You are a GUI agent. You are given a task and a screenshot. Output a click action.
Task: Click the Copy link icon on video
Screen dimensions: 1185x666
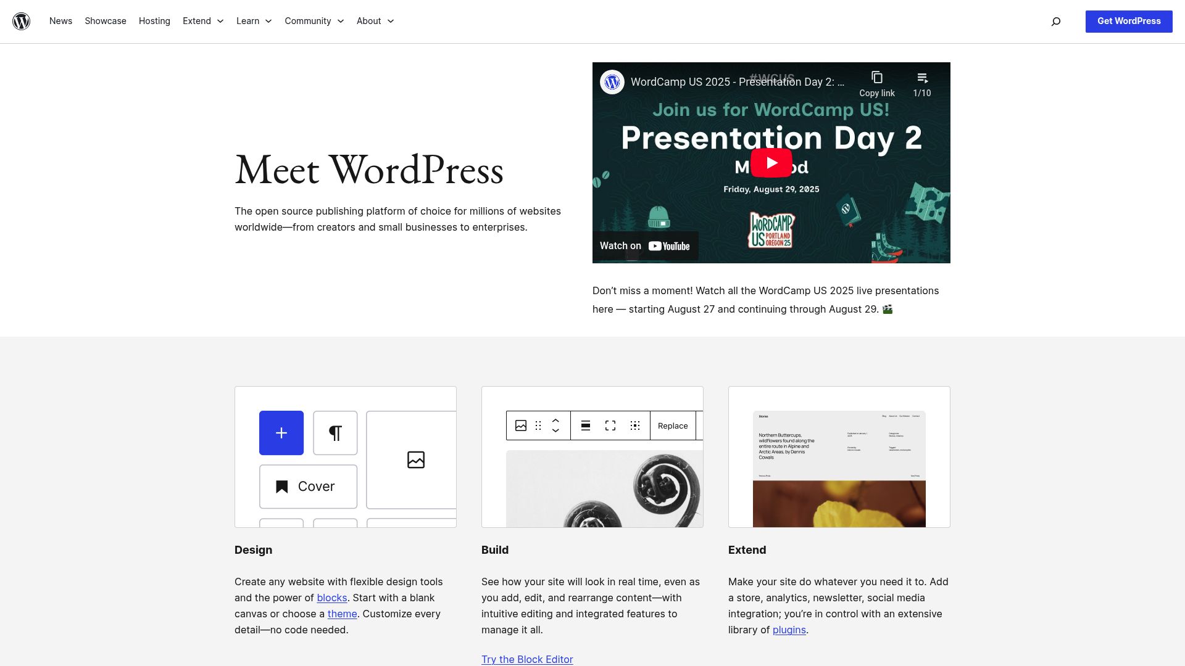pyautogui.click(x=877, y=84)
